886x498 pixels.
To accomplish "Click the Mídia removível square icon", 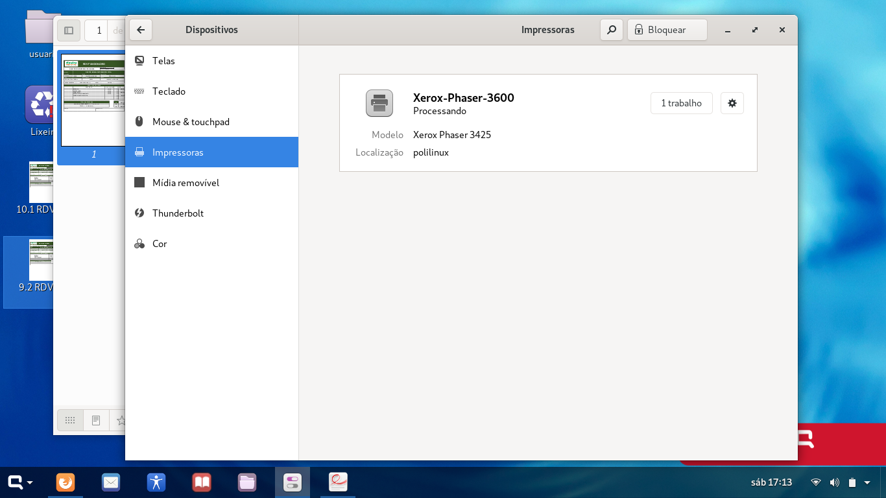I will (x=139, y=183).
